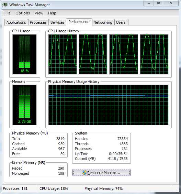This screenshot has height=194, width=181.
Task: Click the Kernel Paged value 290
Action: point(61,168)
